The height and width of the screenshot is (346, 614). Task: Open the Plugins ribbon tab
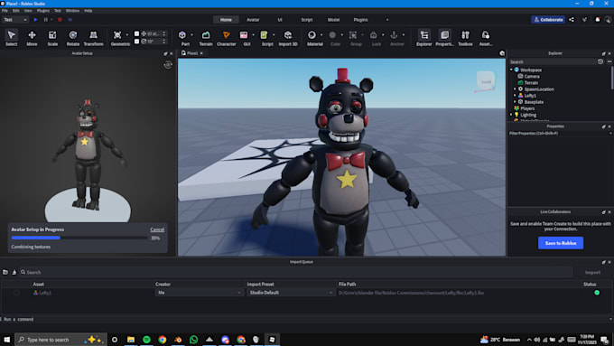pyautogui.click(x=360, y=20)
